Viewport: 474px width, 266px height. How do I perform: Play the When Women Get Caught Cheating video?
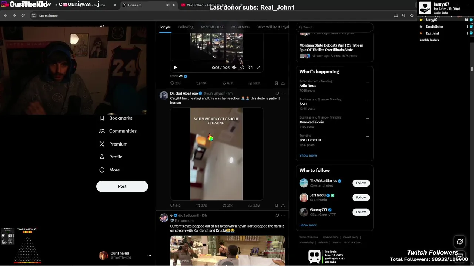coord(217,154)
